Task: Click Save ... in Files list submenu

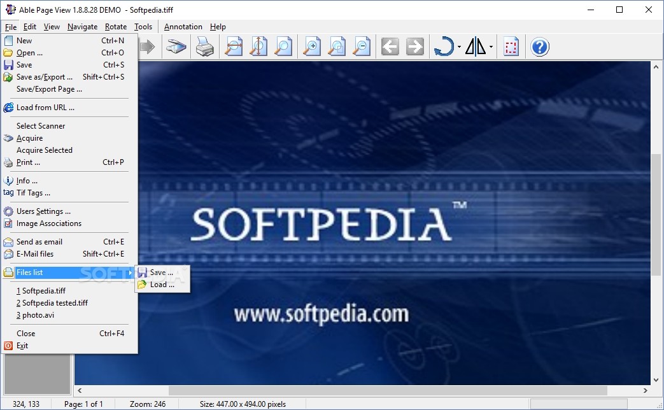Action: tap(162, 272)
